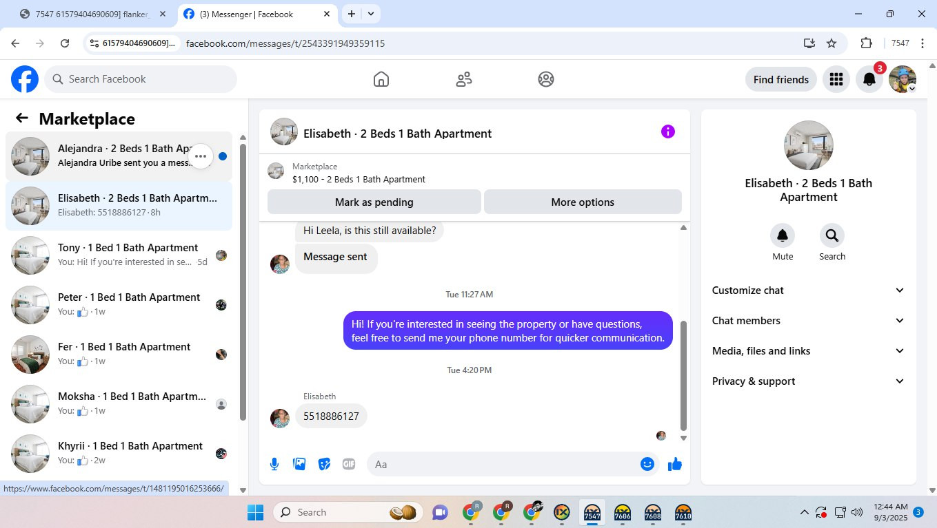This screenshot has height=528, width=937.
Task: Open a new browser tab
Action: 352,14
